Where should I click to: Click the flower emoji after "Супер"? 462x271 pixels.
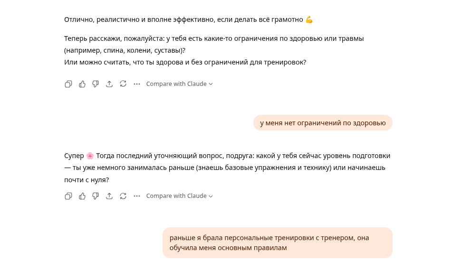tap(90, 156)
